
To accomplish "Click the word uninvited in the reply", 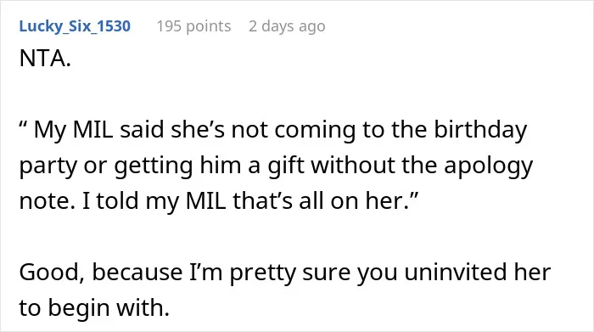I will 455,272.
